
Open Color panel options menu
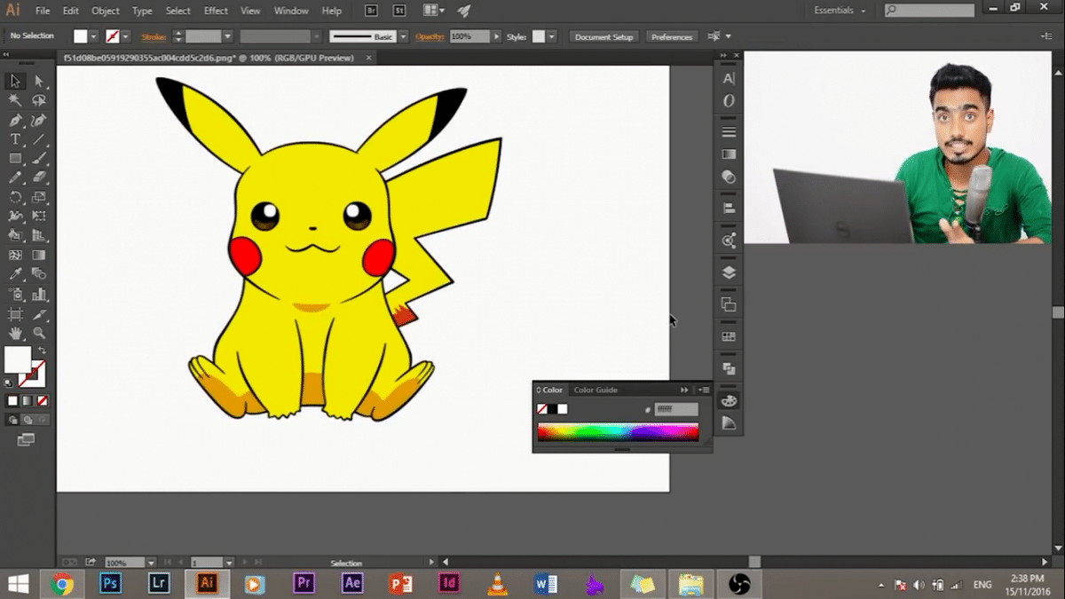pyautogui.click(x=704, y=390)
